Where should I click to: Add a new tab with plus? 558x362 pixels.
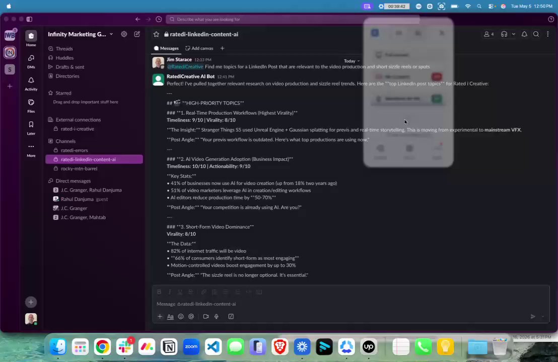click(x=223, y=48)
